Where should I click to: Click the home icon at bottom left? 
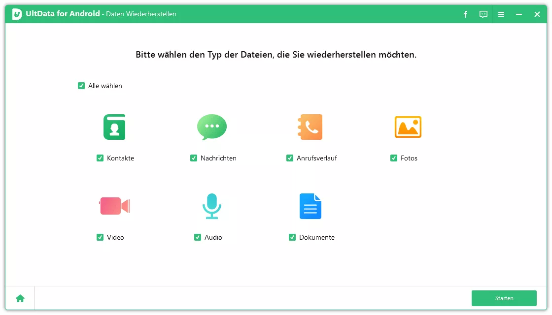pos(20,298)
